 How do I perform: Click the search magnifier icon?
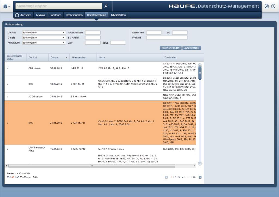pyautogui.click(x=106, y=6)
